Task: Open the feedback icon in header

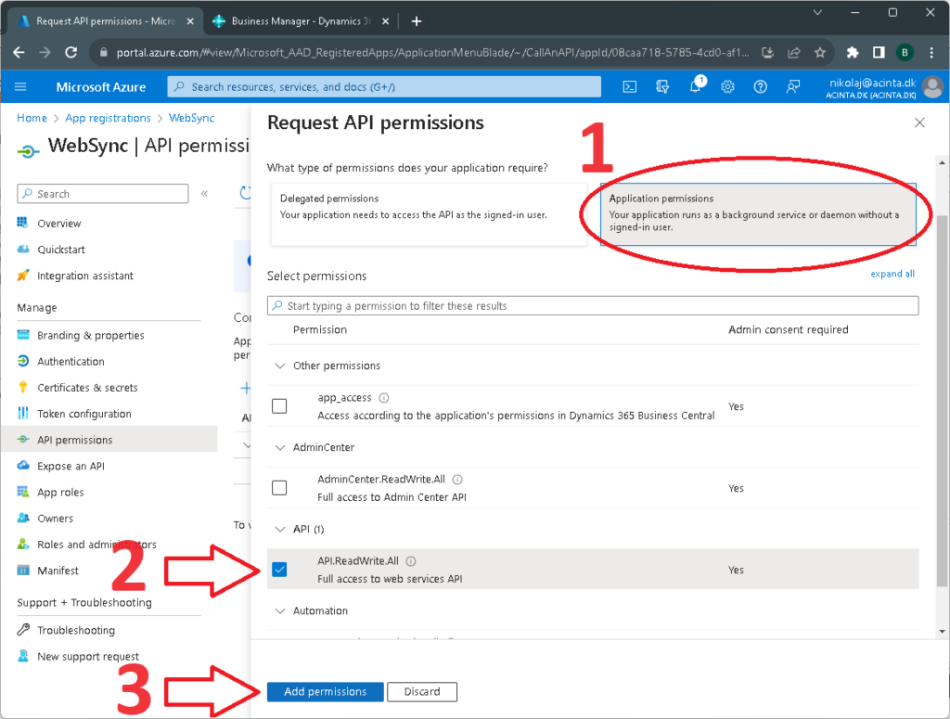Action: tap(793, 86)
